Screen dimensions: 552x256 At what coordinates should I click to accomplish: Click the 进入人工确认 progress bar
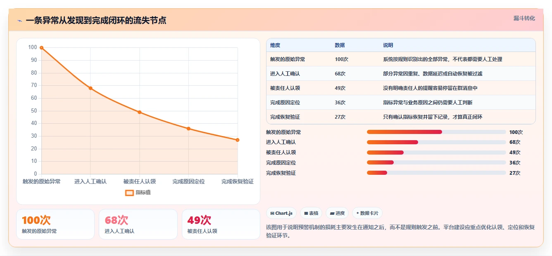pos(436,142)
